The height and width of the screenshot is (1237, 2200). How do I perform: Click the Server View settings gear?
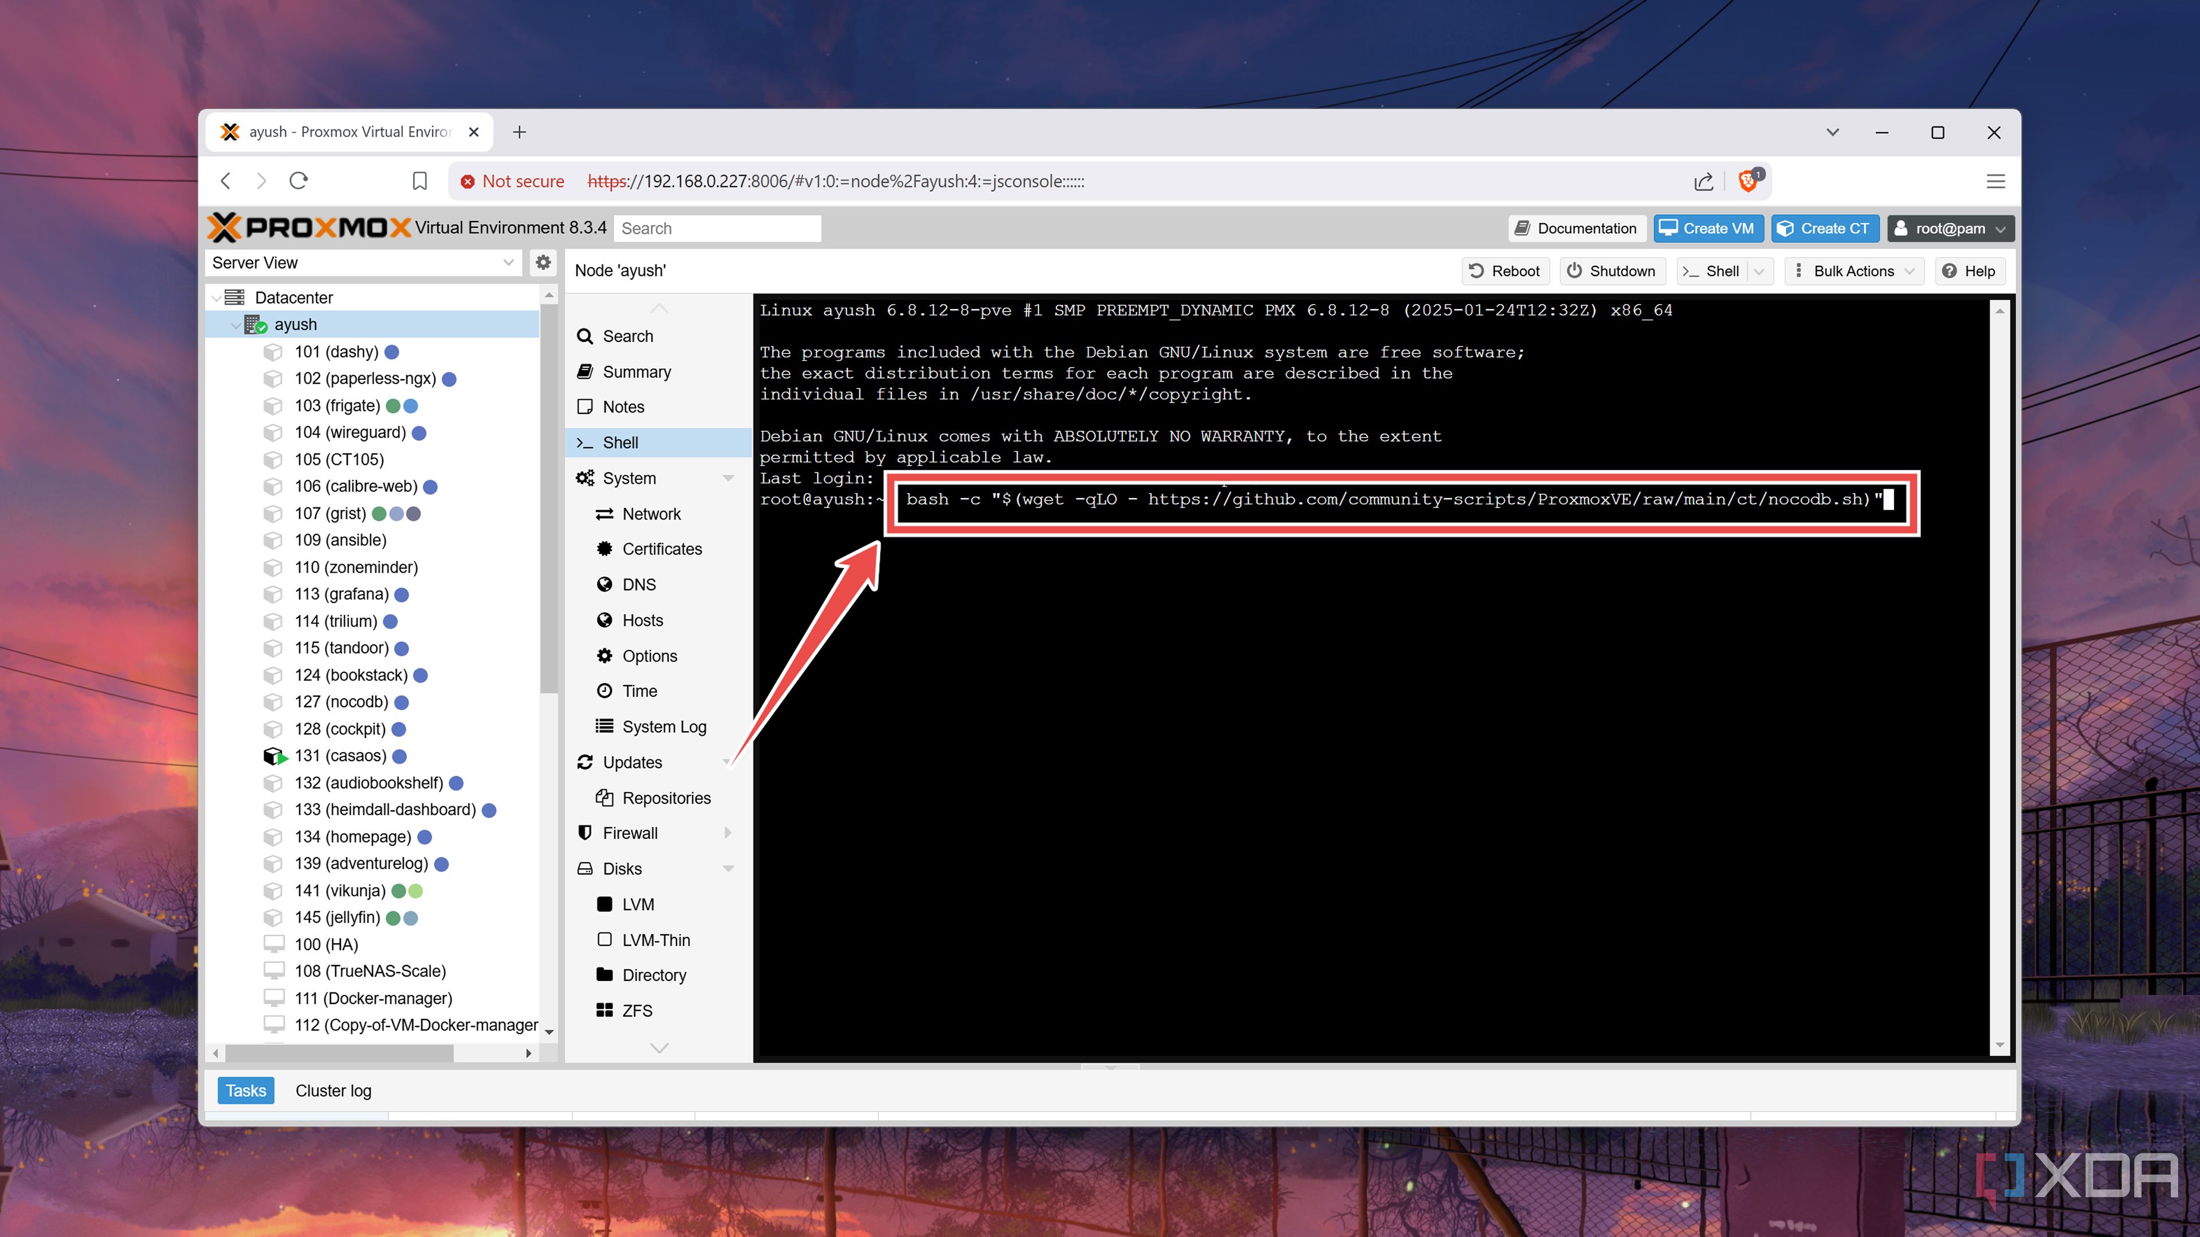pyautogui.click(x=543, y=262)
